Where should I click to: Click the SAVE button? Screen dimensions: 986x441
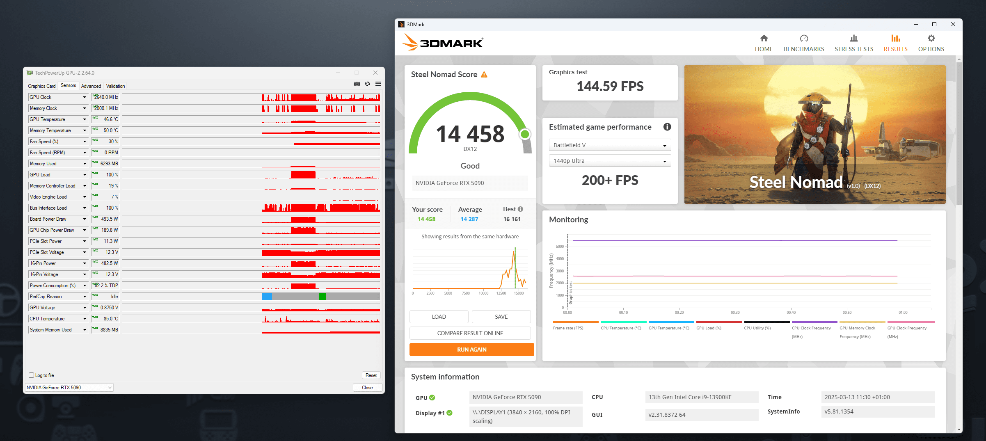coord(501,317)
